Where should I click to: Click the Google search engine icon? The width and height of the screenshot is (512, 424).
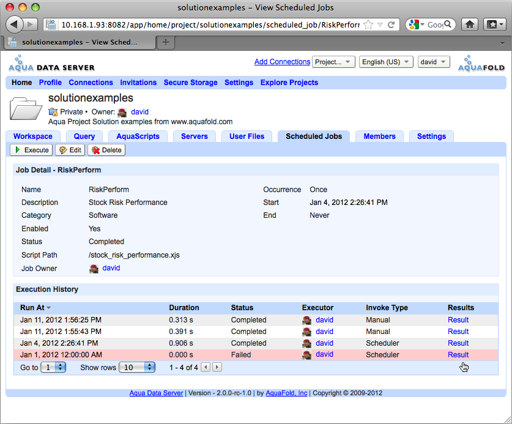(414, 24)
